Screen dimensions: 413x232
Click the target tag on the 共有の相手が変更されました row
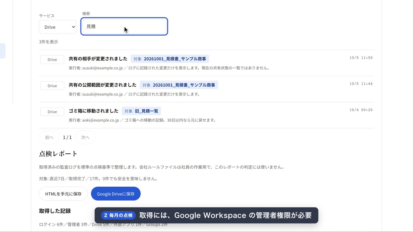click(x=170, y=59)
